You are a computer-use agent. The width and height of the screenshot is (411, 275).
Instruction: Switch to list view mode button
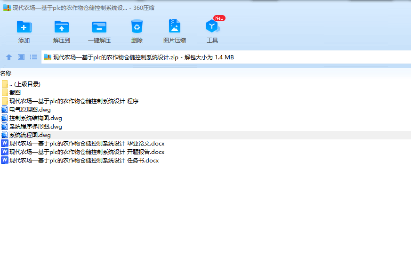click(x=33, y=57)
